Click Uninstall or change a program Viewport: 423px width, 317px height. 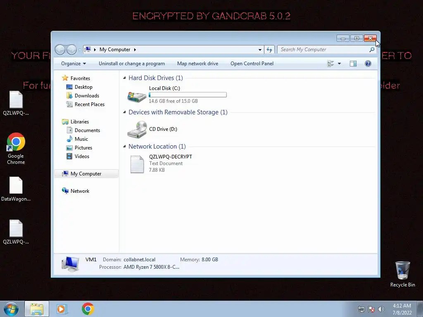[132, 64]
